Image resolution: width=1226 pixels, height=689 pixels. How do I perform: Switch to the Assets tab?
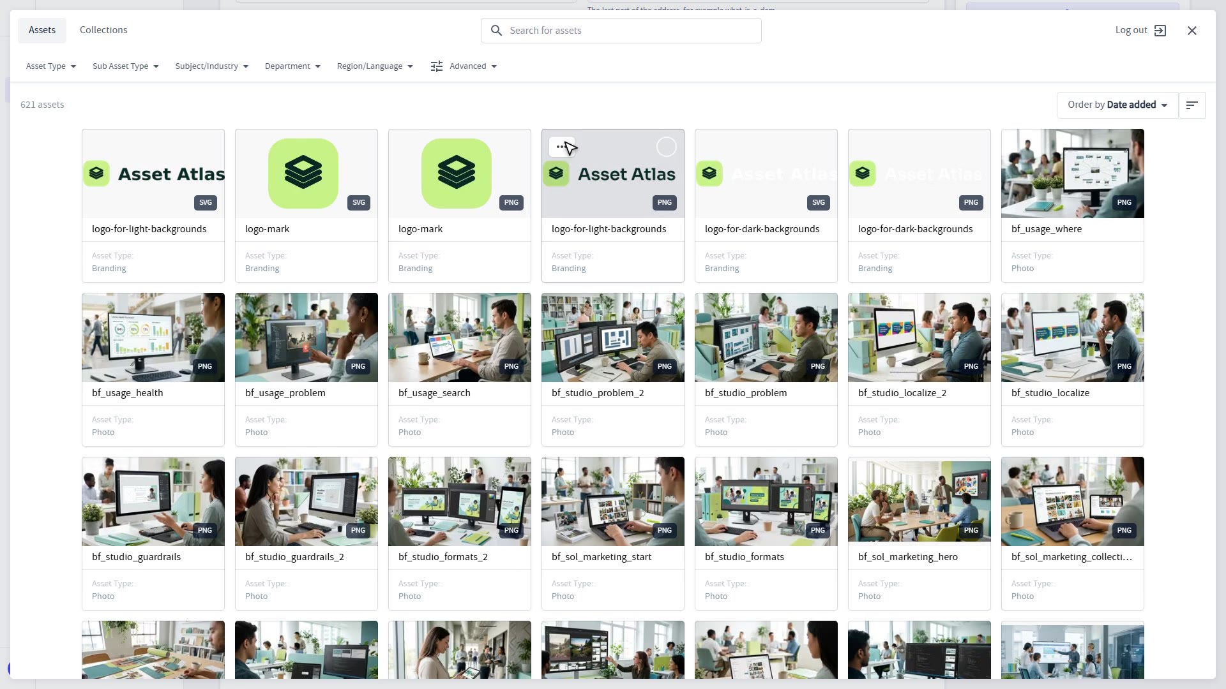(42, 30)
